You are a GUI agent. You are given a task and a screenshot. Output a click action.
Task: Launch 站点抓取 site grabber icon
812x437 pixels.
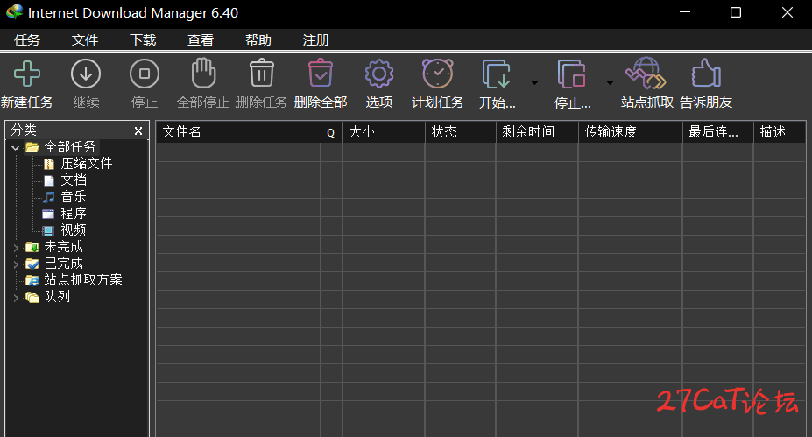click(646, 73)
